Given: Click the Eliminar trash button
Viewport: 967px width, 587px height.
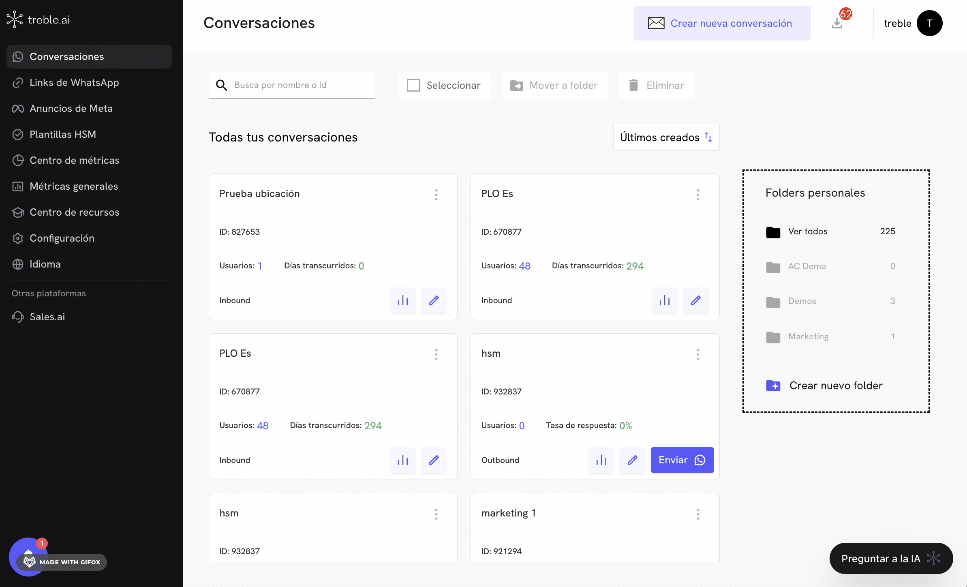Looking at the screenshot, I should coord(656,85).
